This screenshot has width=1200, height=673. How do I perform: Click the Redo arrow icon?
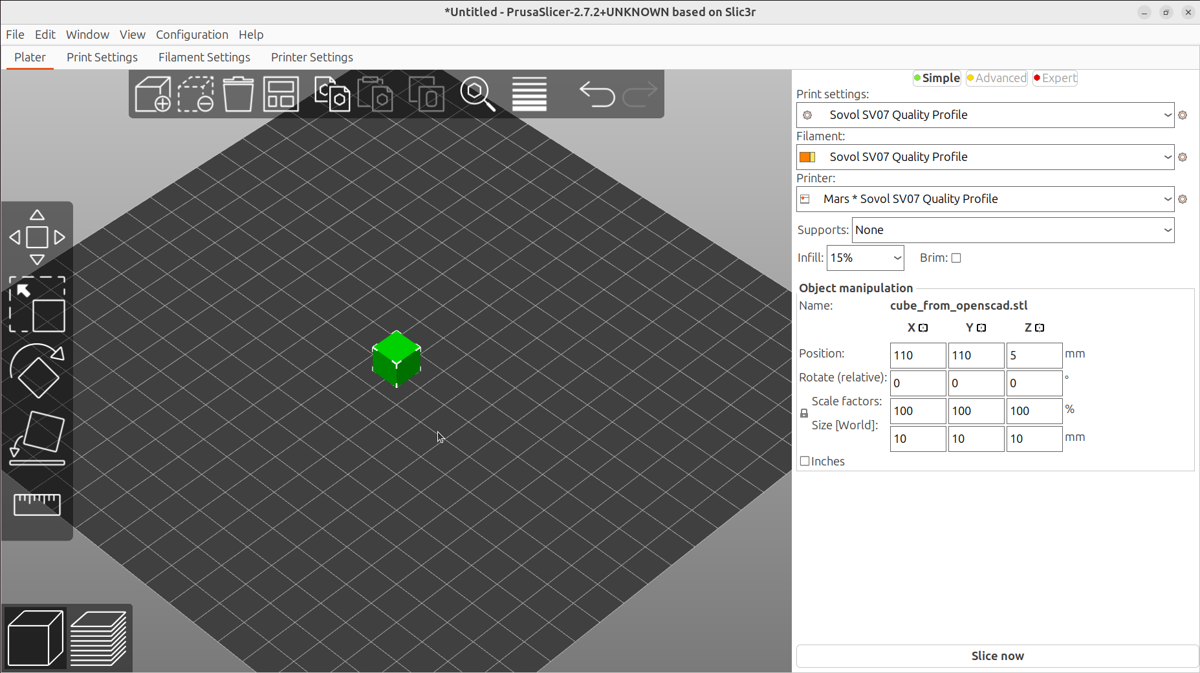(640, 94)
